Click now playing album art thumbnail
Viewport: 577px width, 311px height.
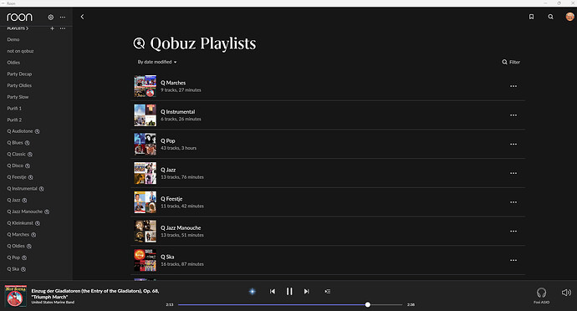(15, 296)
